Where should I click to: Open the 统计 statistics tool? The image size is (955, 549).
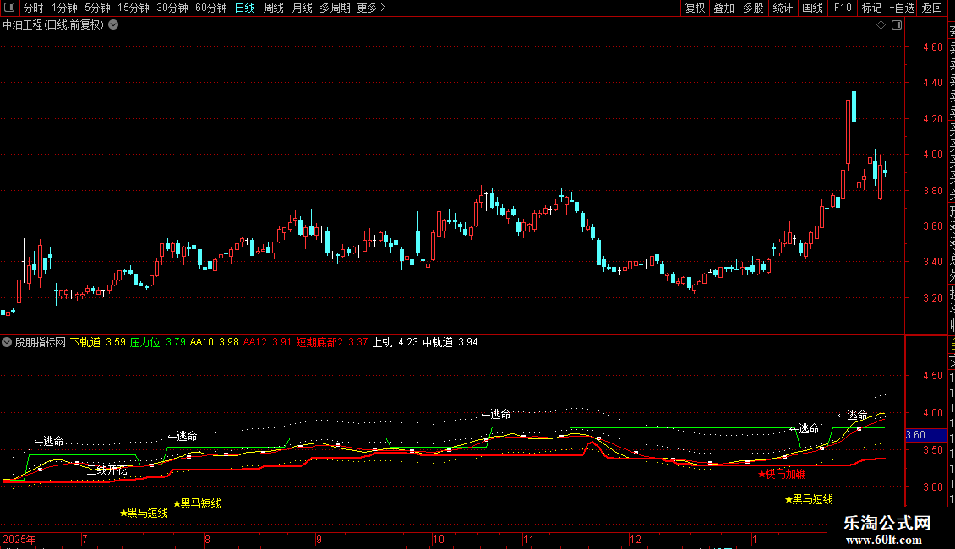783,8
